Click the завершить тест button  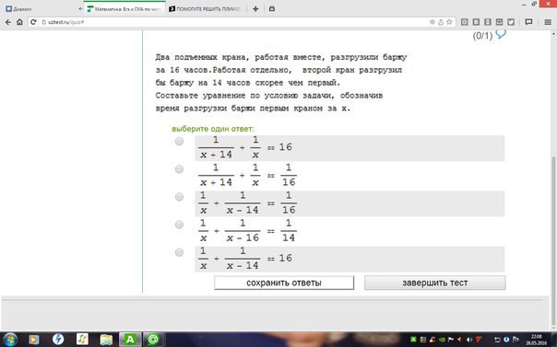point(434,283)
